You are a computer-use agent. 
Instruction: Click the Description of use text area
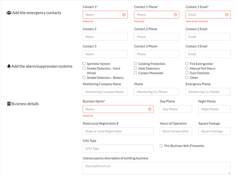tap(156, 168)
